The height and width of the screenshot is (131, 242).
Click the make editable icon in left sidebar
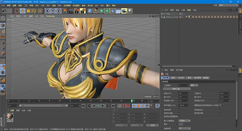point(3,18)
